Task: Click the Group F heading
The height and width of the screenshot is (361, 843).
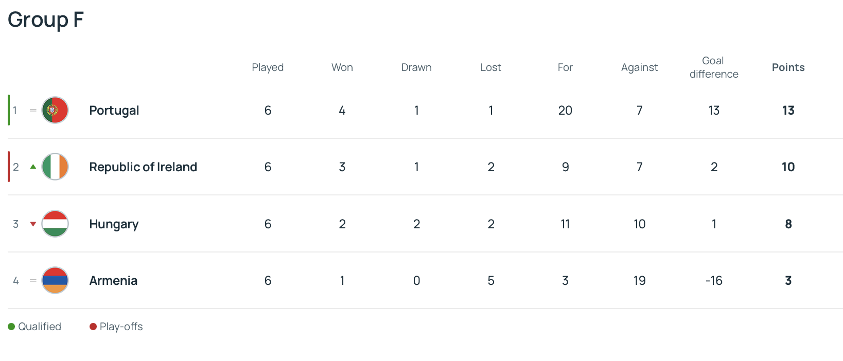Action: click(45, 20)
